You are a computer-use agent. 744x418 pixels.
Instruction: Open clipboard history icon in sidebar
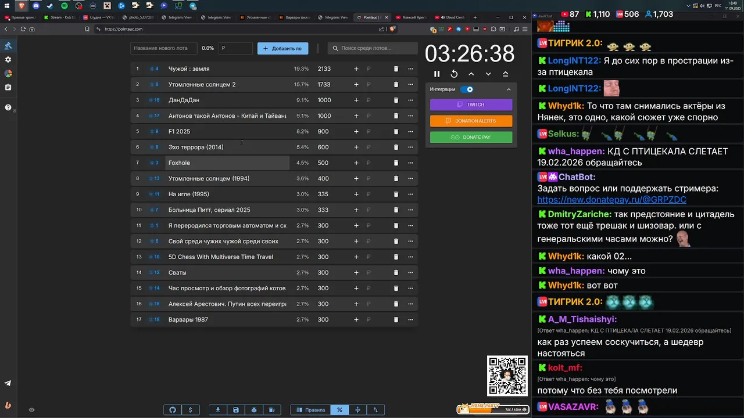point(8,88)
